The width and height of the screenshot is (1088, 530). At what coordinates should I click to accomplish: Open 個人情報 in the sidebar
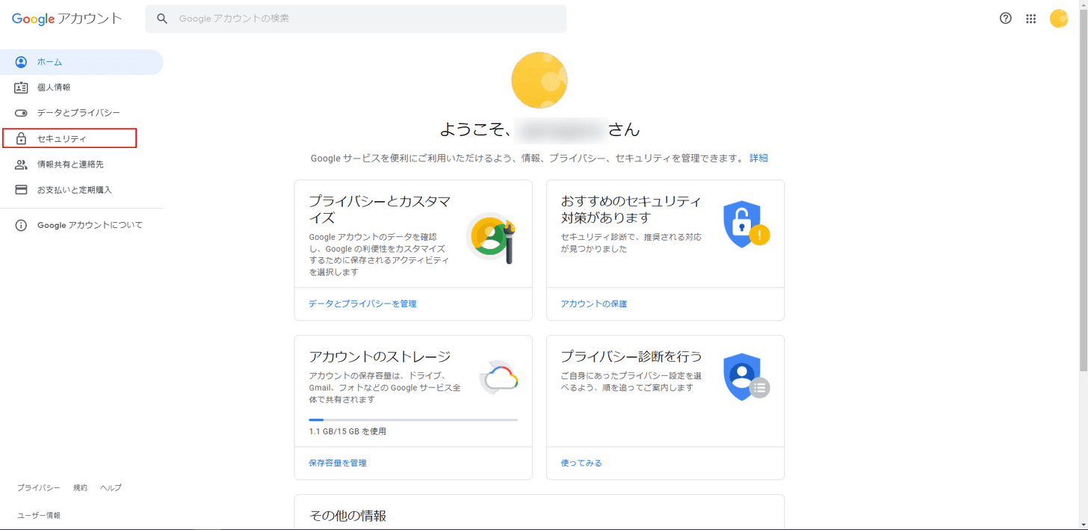click(81, 87)
